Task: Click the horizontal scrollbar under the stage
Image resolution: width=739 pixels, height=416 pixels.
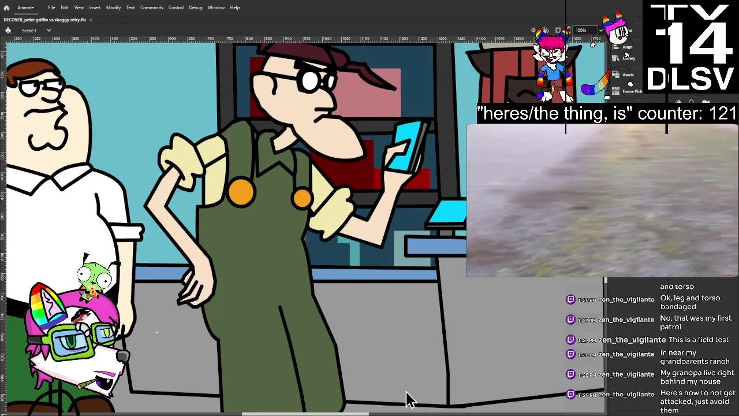Action: point(305,414)
